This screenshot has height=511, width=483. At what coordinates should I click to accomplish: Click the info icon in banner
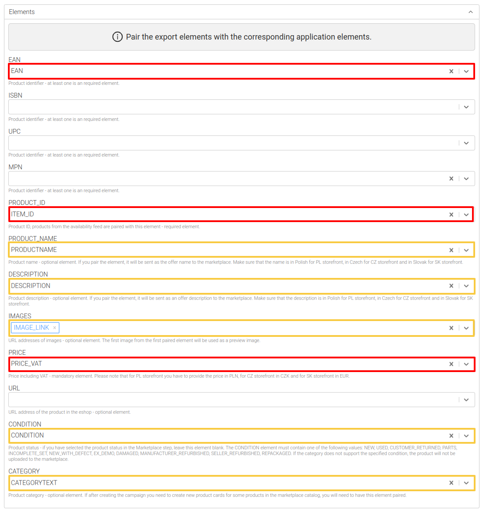pos(117,37)
